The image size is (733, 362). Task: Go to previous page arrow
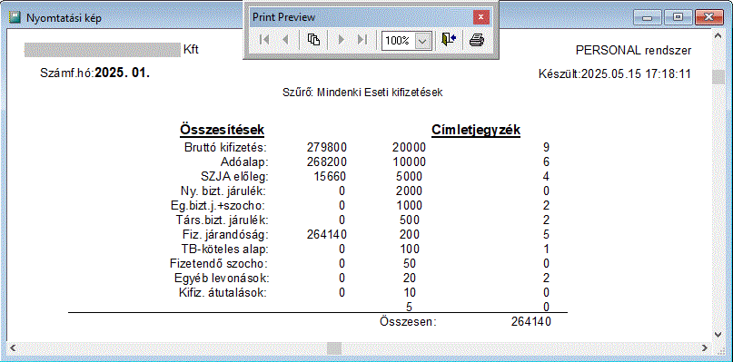click(284, 40)
